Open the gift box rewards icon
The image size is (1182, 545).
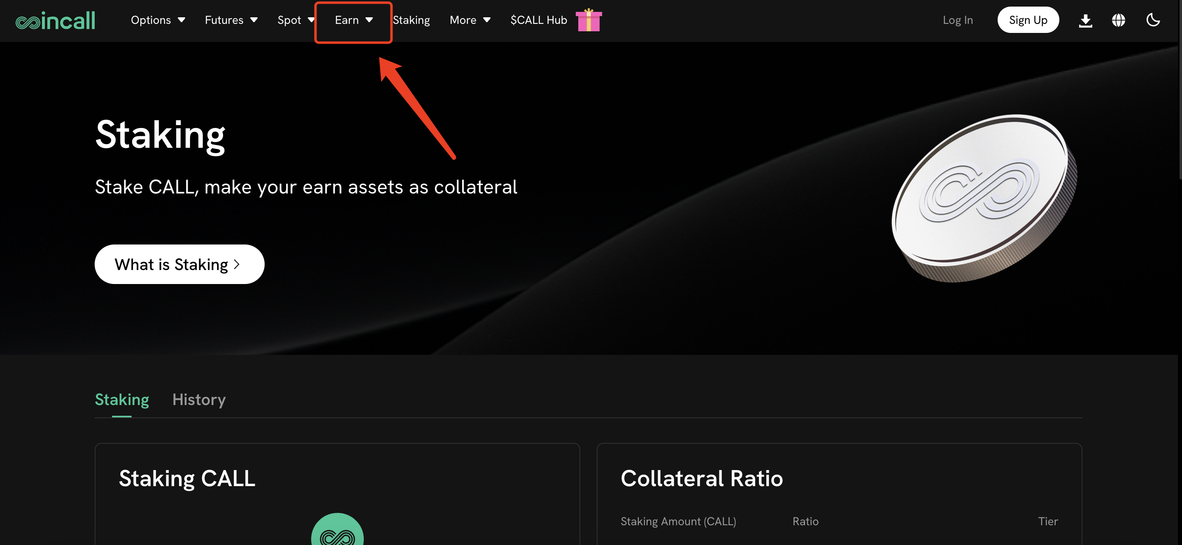tap(589, 20)
